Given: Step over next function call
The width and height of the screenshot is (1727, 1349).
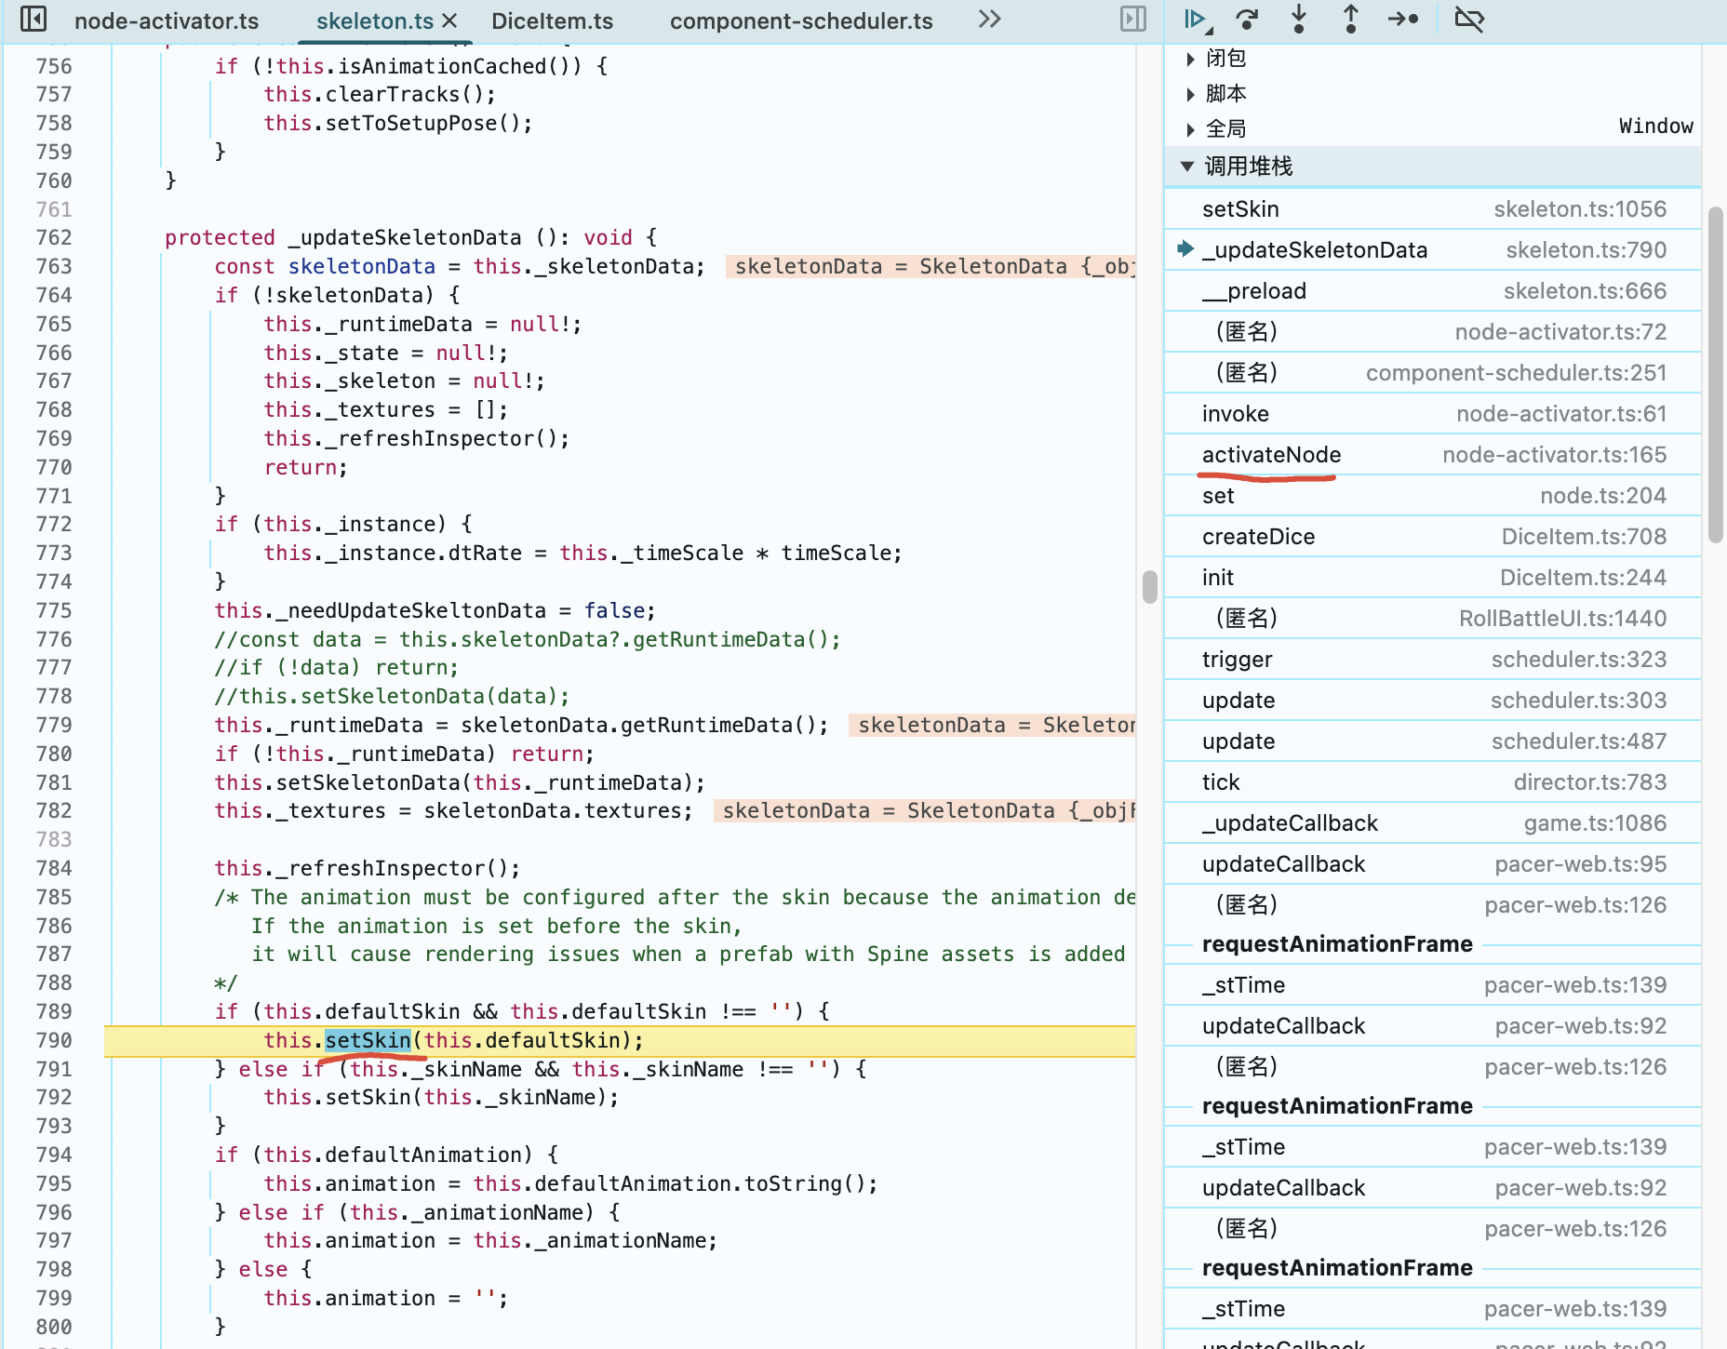Looking at the screenshot, I should pyautogui.click(x=1247, y=19).
